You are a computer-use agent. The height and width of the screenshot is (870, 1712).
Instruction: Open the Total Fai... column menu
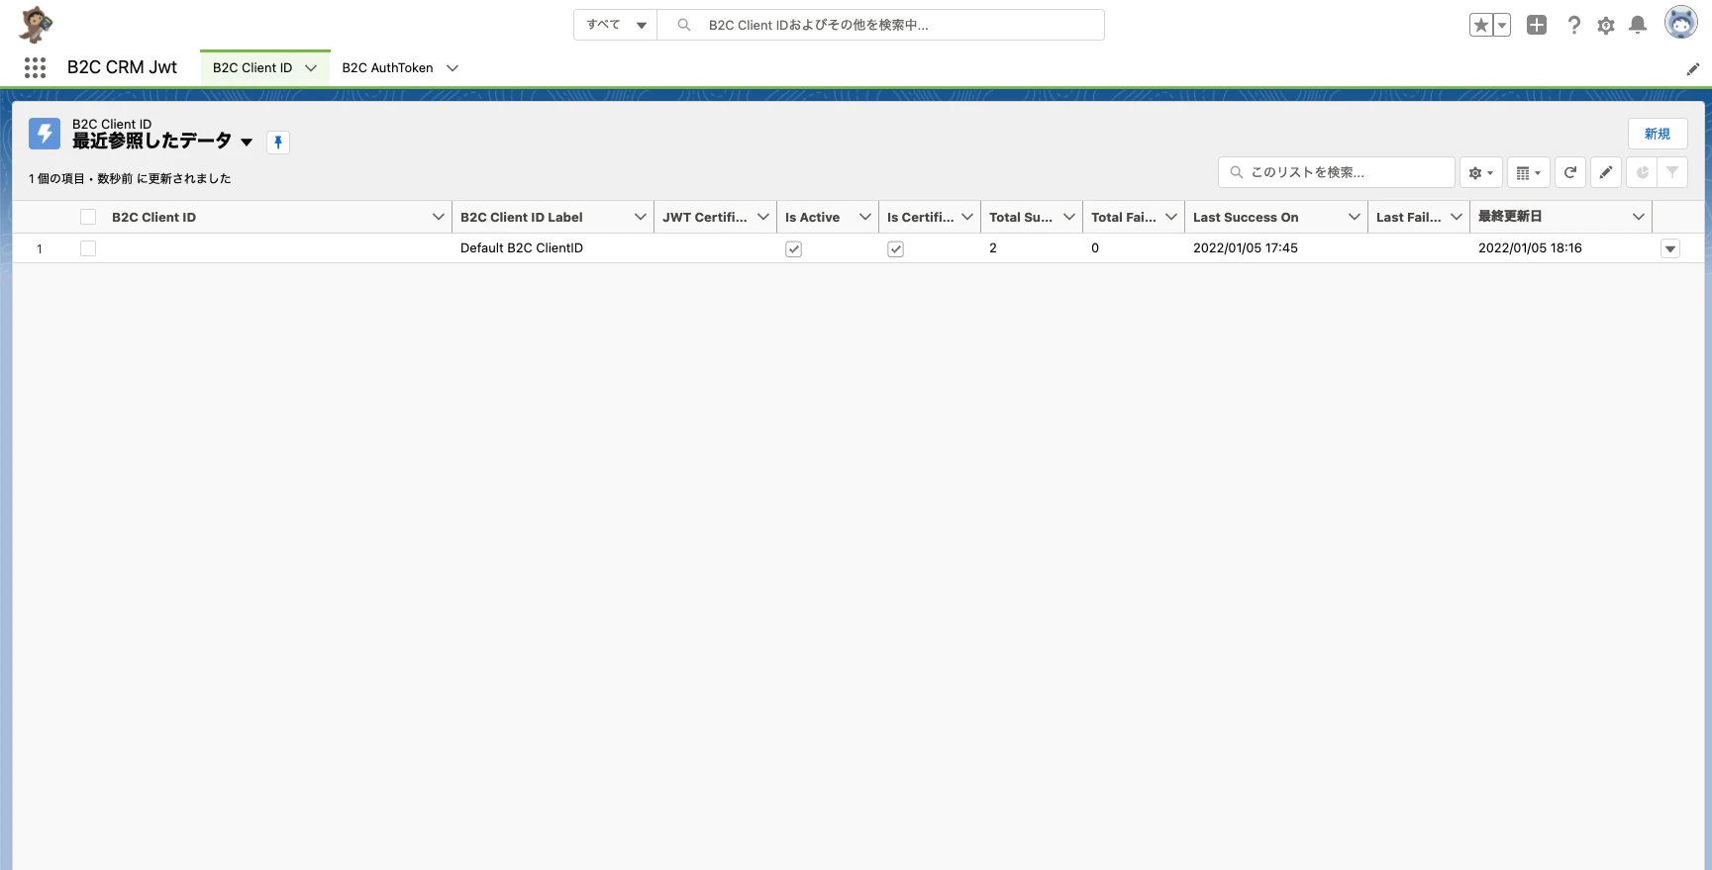click(x=1171, y=217)
